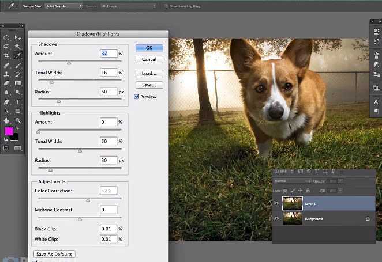Click OK in Shadows/Highlights dialog
Screen dimensions: 382x262
[149, 48]
